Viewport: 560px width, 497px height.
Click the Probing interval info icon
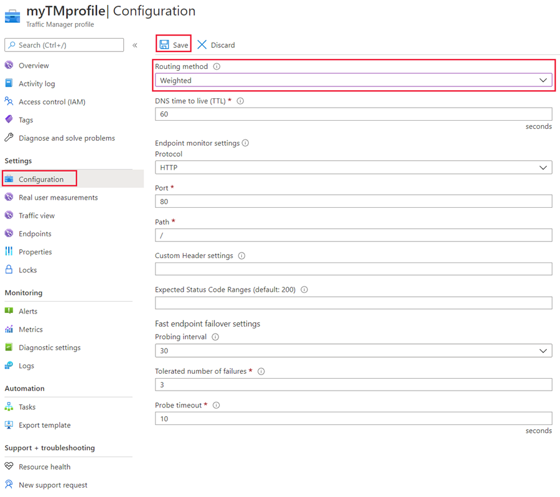click(215, 337)
